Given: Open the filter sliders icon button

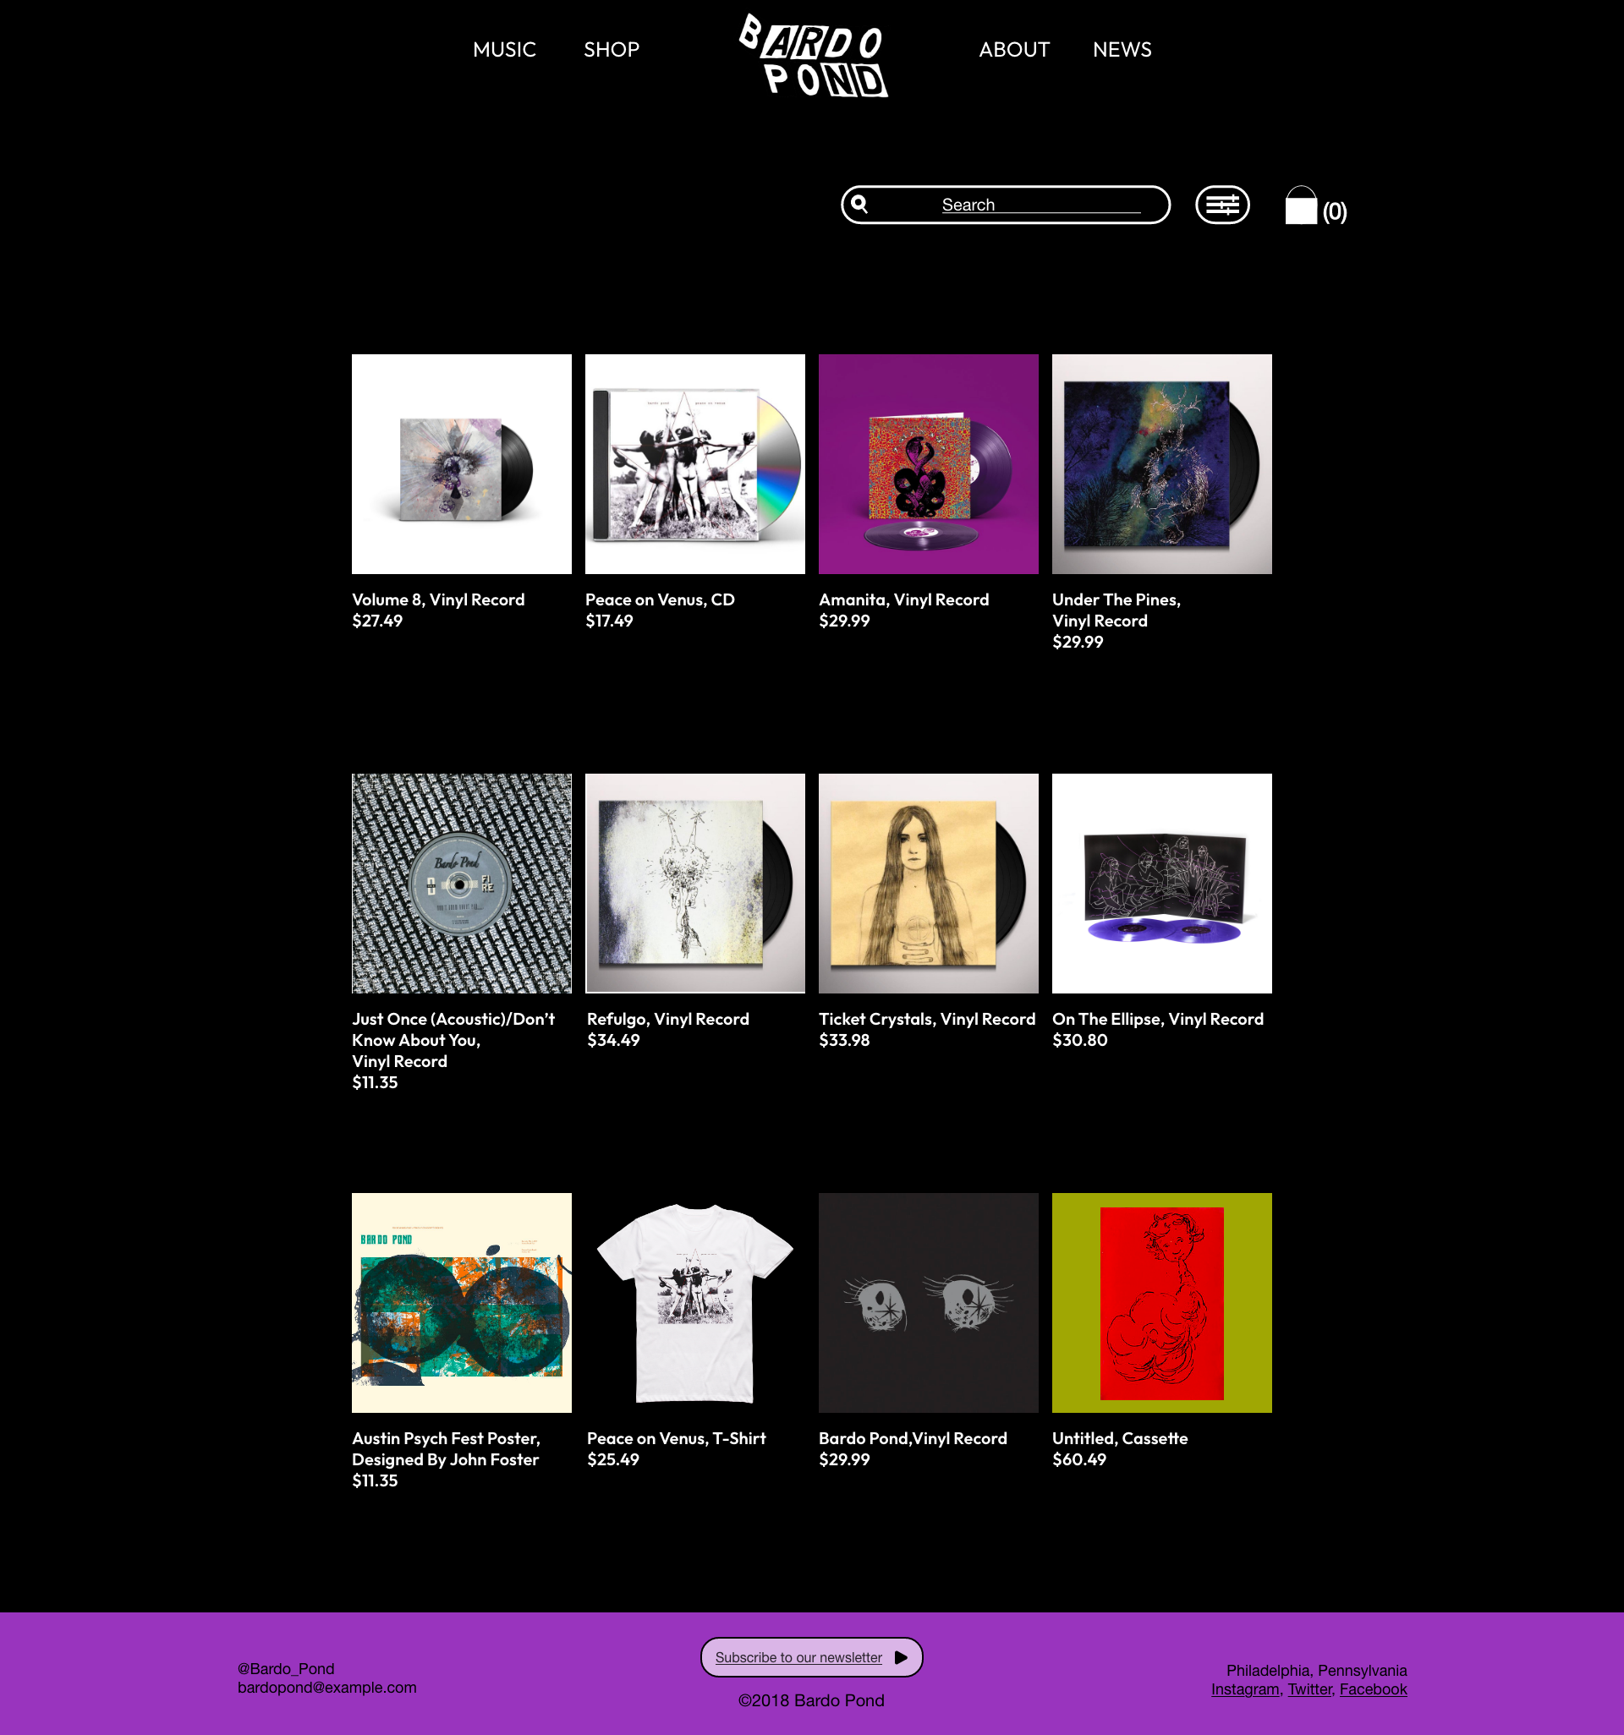Looking at the screenshot, I should click(1222, 205).
